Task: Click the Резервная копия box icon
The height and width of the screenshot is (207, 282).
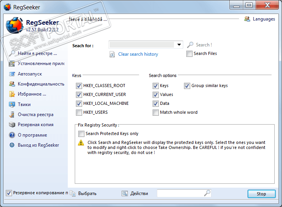Action: pyautogui.click(x=12, y=125)
